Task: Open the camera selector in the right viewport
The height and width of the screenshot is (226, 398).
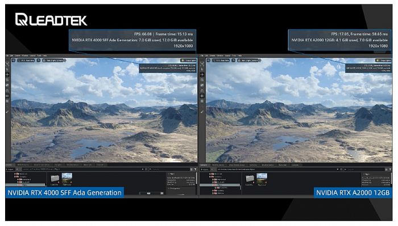Action: click(248, 61)
